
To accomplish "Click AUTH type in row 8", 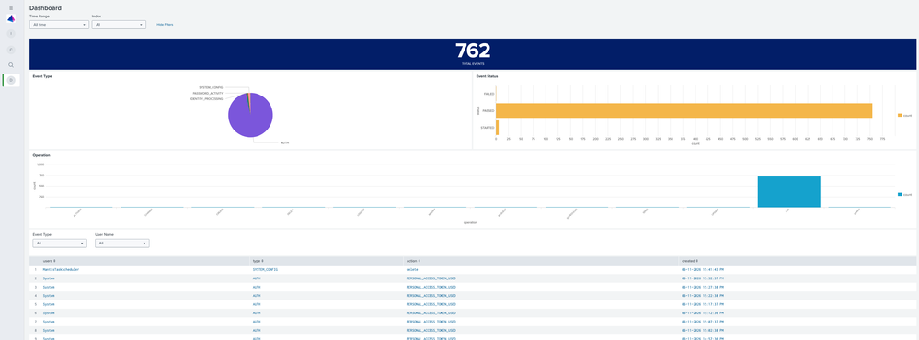I will (x=256, y=331).
